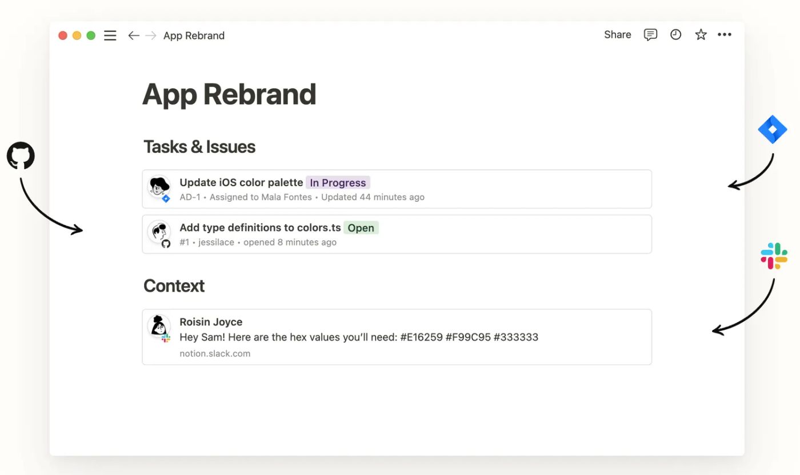Toggle the In Progress status badge

337,182
